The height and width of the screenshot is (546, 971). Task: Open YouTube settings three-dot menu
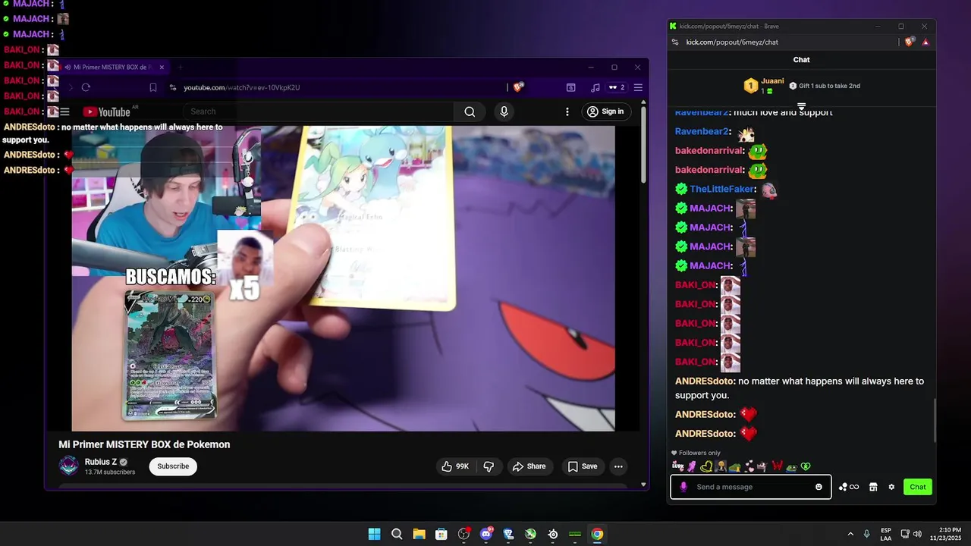[x=567, y=111]
